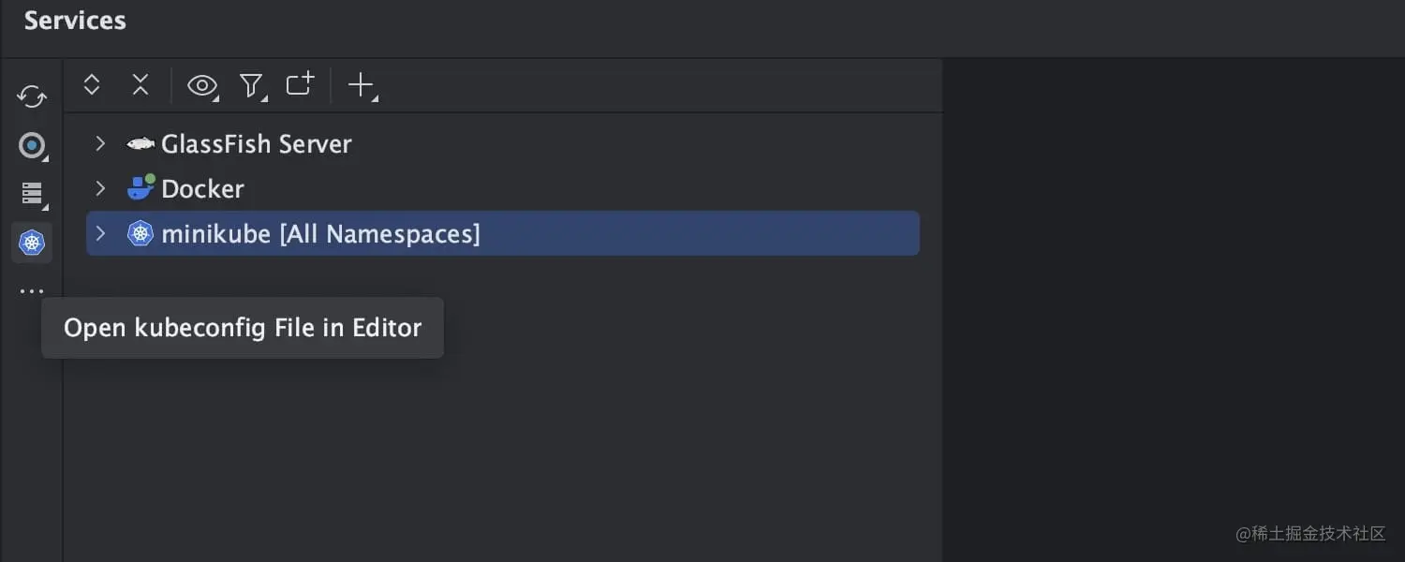Click the expand-all toolbar icon
Image resolution: width=1405 pixels, height=562 pixels.
(91, 85)
